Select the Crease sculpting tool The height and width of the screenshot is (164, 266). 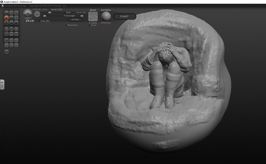tap(6, 13)
